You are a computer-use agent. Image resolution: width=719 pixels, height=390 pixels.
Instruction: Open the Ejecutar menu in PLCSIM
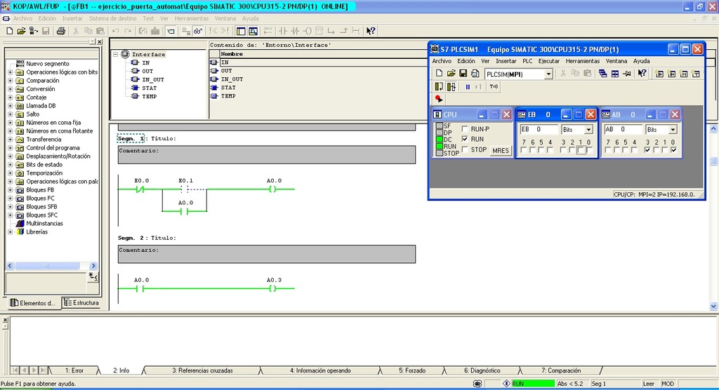548,61
